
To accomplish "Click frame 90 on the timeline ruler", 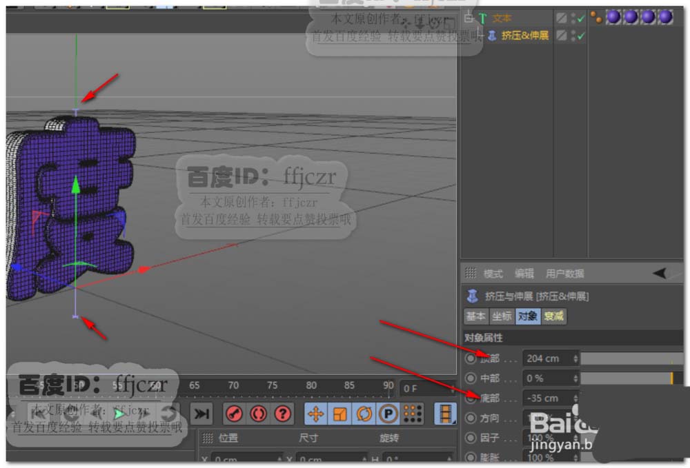I will (x=388, y=385).
